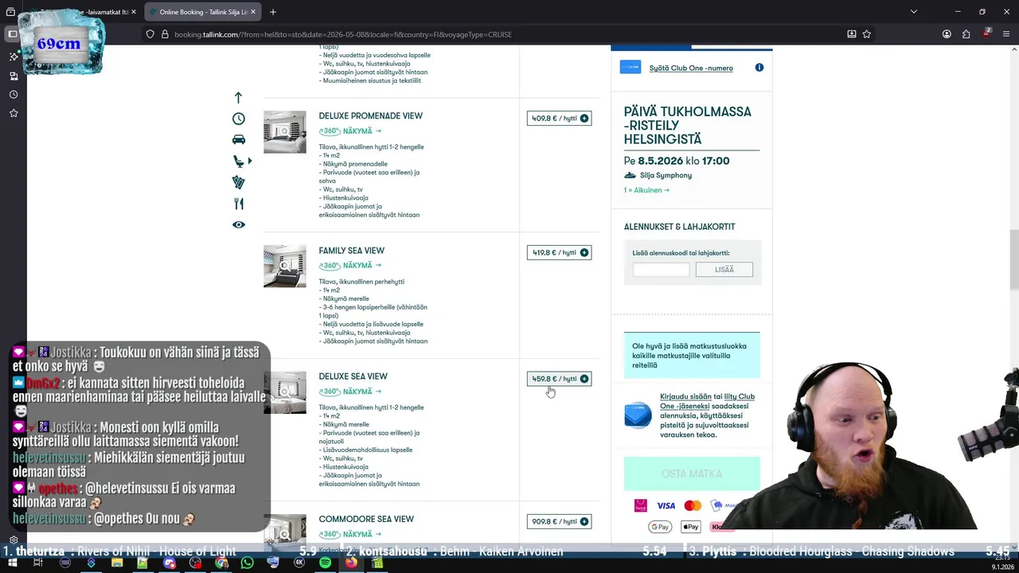The image size is (1019, 573).
Task: Open bookmarks star in the Firefox sidebar
Action: click(14, 114)
